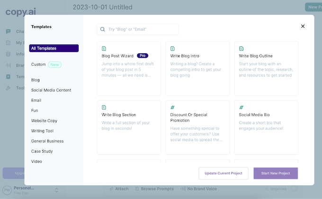The image size is (322, 199).
Task: Open the Blog Post Wizard template card
Action: coord(129,68)
